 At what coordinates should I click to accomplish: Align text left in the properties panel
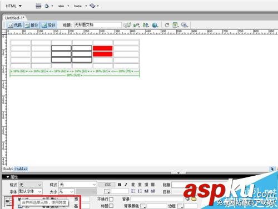(133, 185)
